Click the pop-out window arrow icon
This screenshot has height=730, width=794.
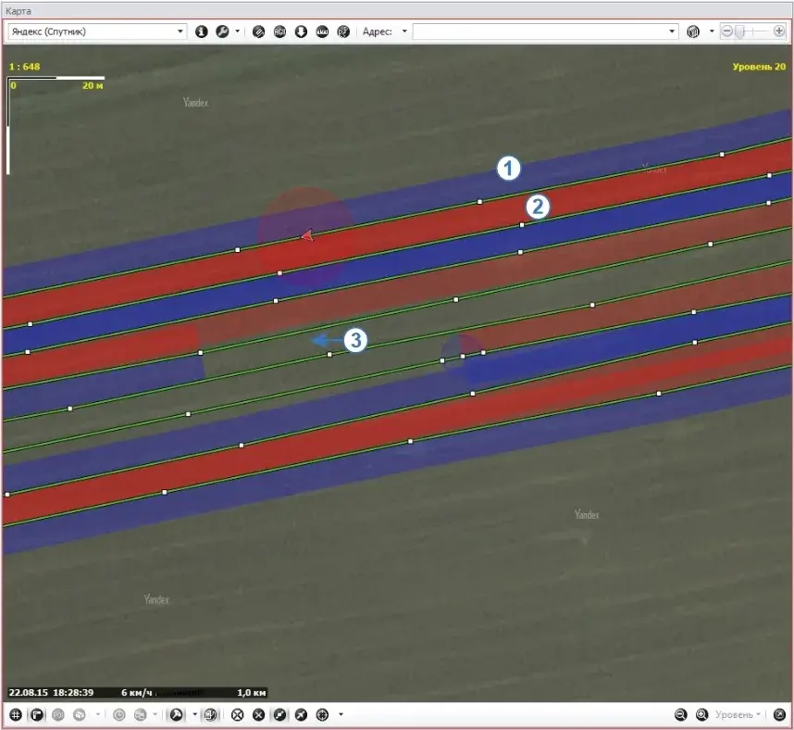tap(780, 715)
